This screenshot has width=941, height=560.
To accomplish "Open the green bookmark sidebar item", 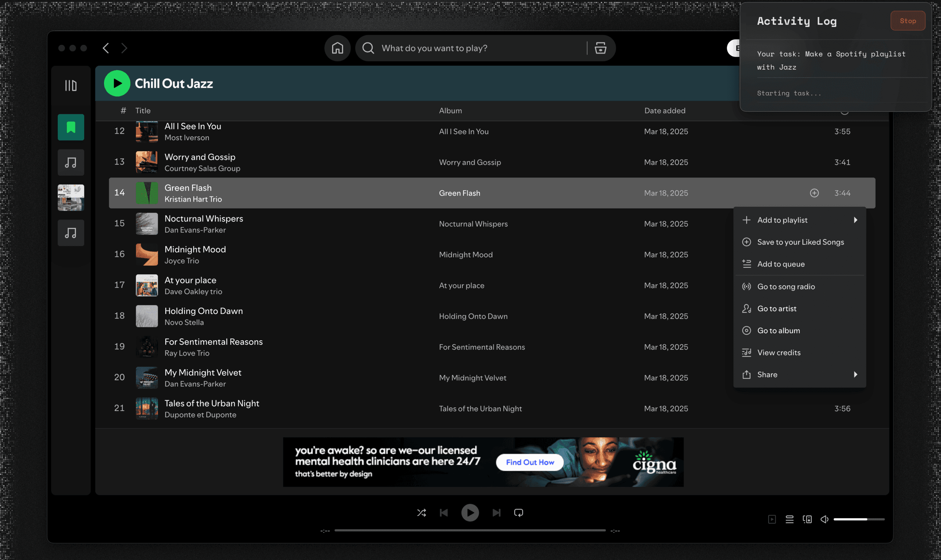I will [71, 127].
